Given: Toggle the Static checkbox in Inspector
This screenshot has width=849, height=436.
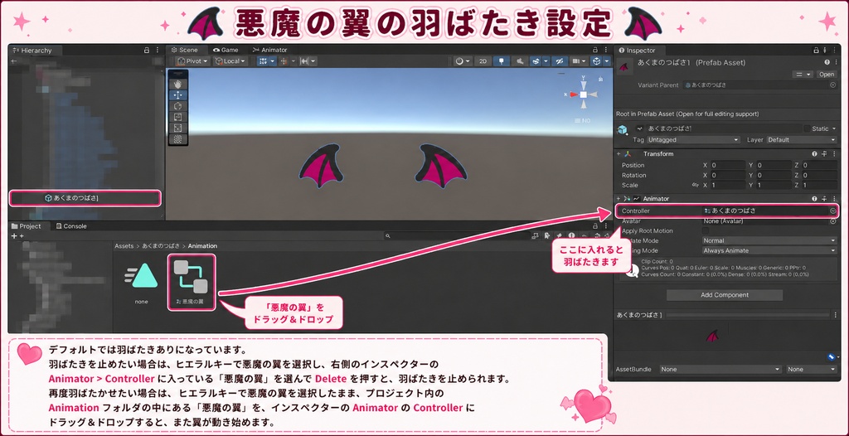Looking at the screenshot, I should click(x=807, y=129).
